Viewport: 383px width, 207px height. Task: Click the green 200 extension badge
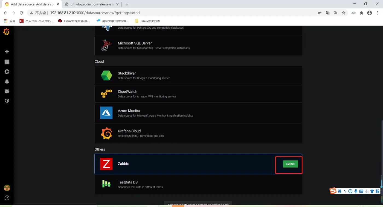353,13
